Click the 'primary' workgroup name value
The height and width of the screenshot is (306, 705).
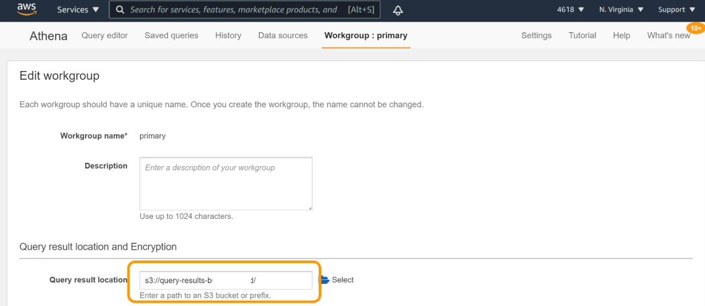pyautogui.click(x=152, y=136)
